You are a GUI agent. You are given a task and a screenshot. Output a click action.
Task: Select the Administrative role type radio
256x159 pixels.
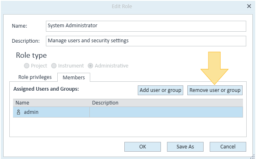coord(90,66)
